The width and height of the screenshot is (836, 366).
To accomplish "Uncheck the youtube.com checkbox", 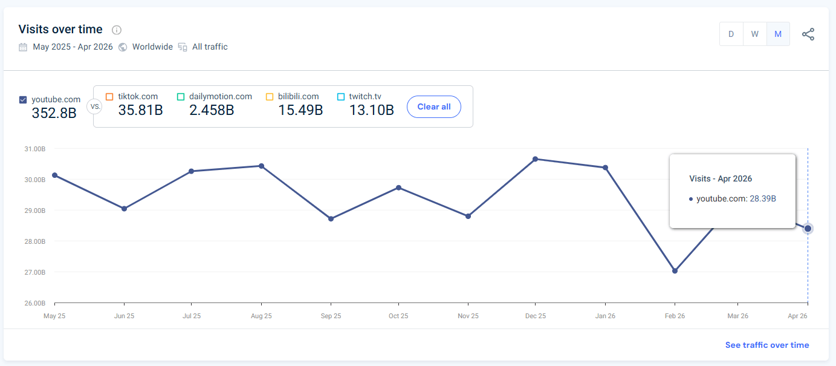I will pyautogui.click(x=23, y=100).
